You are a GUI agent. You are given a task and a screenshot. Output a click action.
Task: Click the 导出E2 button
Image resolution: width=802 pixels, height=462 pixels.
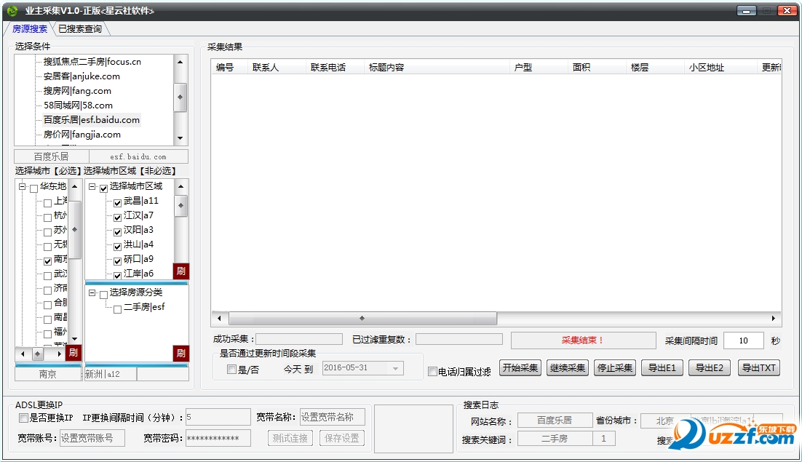pos(710,368)
